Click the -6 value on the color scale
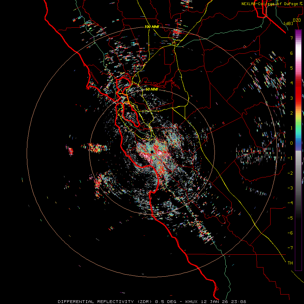Viewport: 304px width, 304px height. coord(290,233)
